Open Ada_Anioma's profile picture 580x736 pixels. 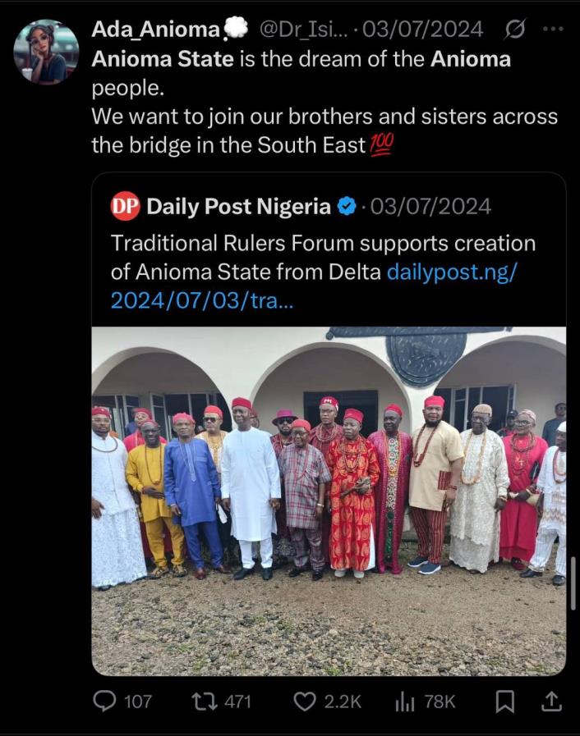46,52
